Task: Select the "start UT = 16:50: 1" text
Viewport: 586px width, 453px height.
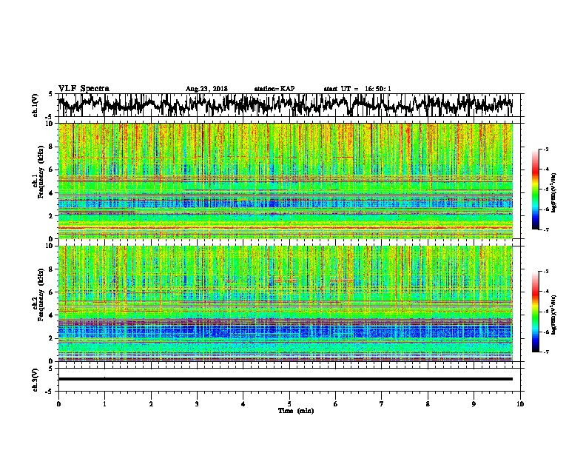Action: click(x=357, y=89)
